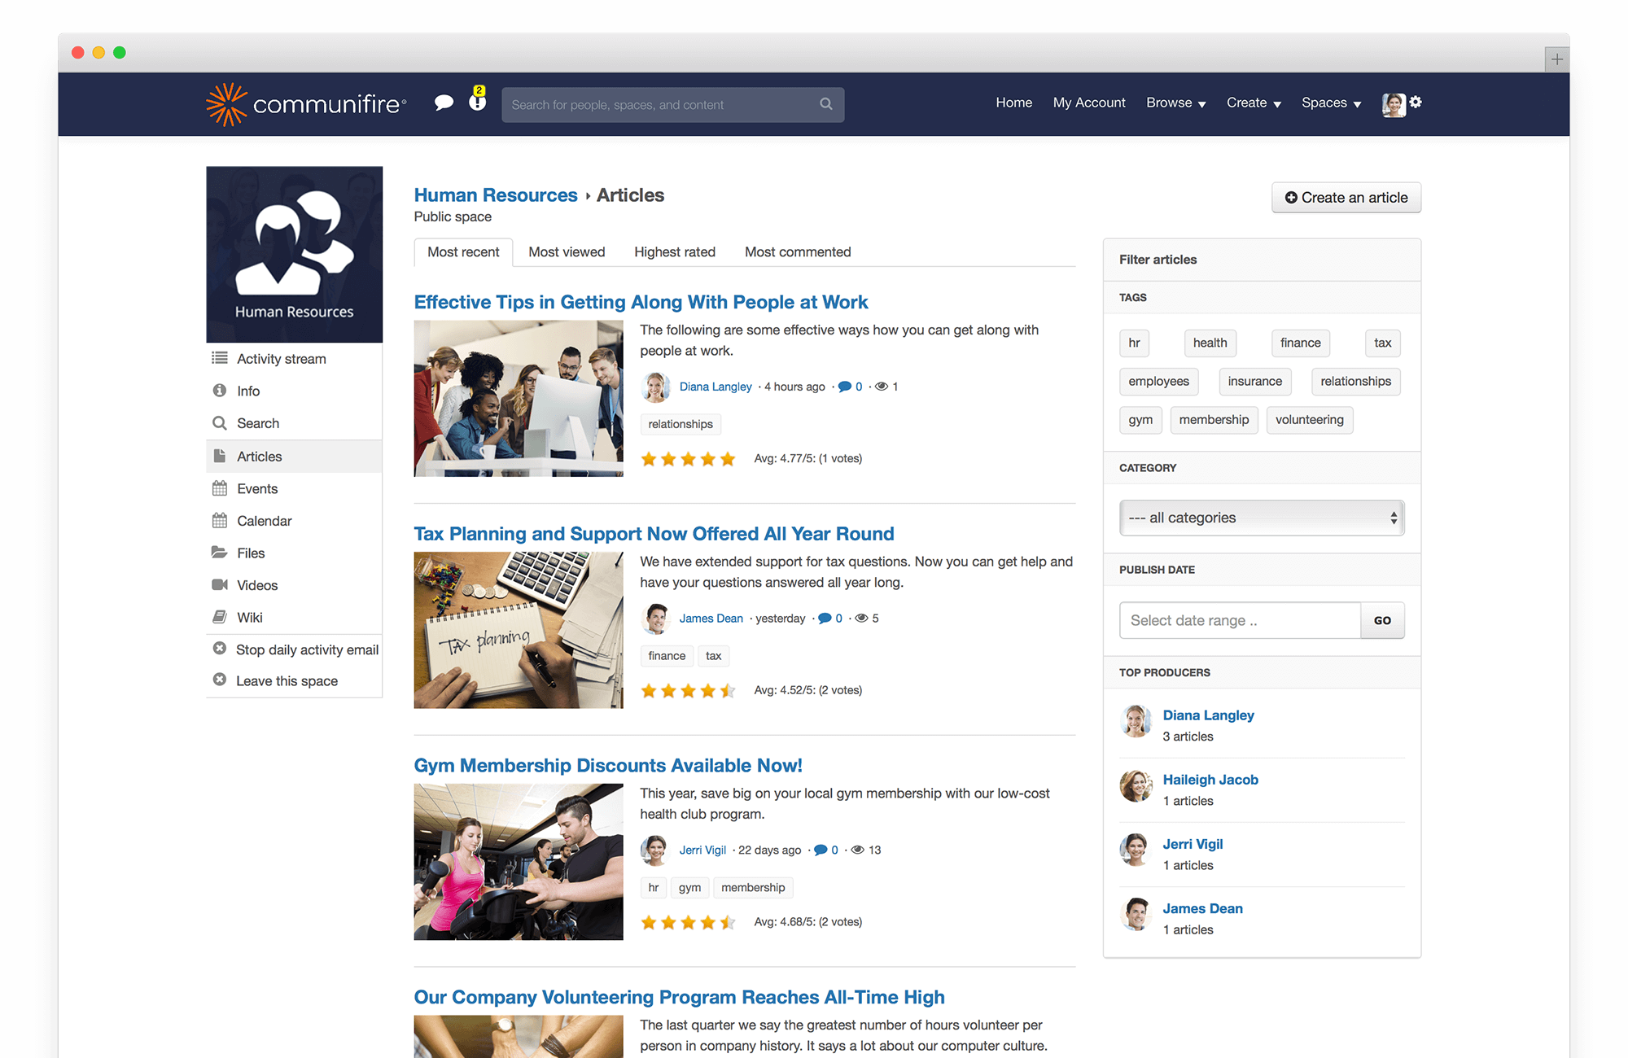1628x1058 pixels.
Task: Click the search magnifier in the top bar
Action: pos(825,104)
